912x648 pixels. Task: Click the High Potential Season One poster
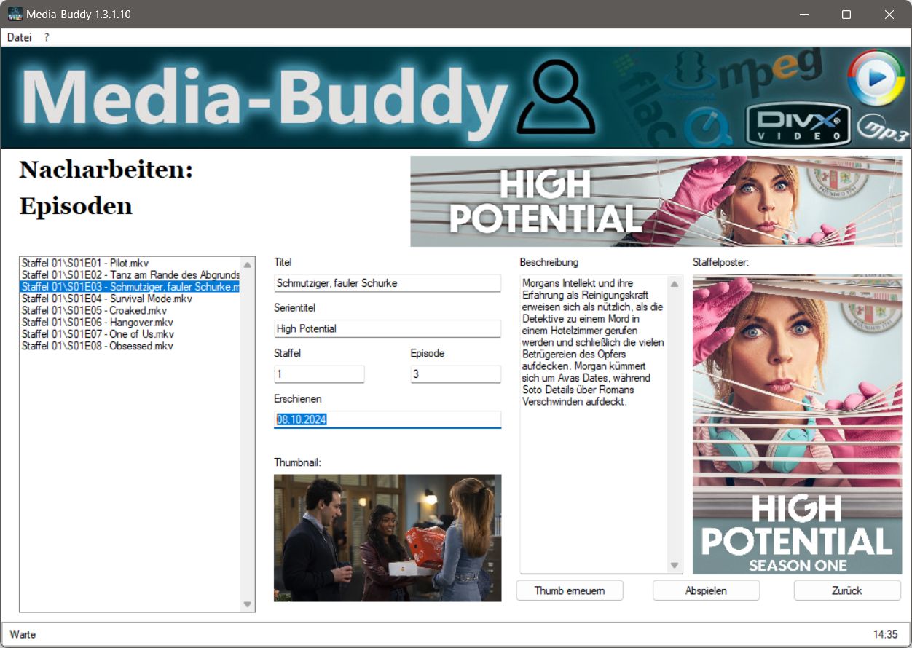[x=797, y=424]
